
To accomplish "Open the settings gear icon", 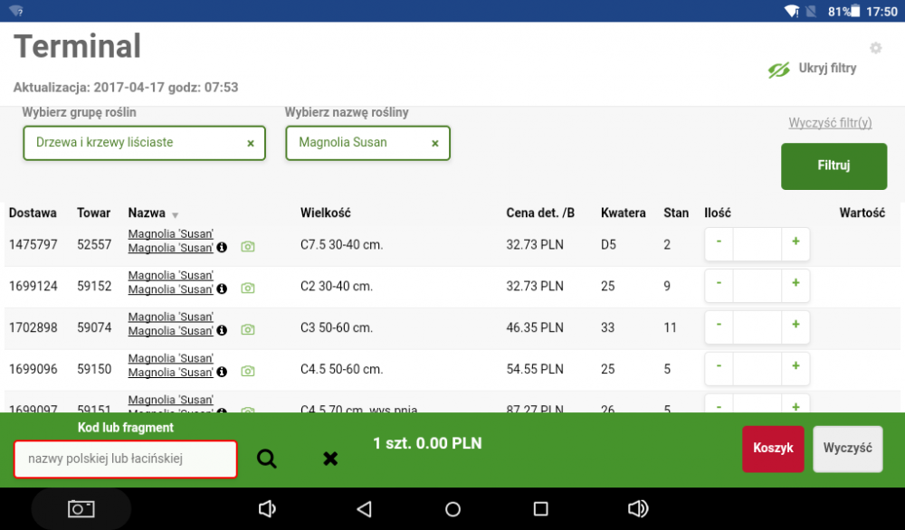I will pyautogui.click(x=875, y=48).
